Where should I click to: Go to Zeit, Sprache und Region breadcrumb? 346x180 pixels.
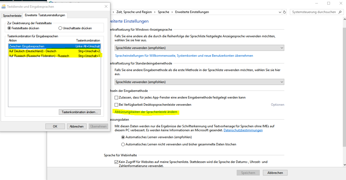134,12
